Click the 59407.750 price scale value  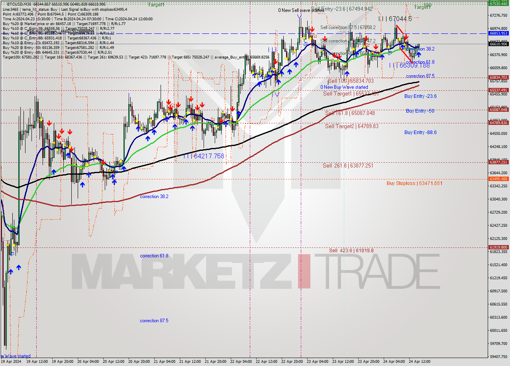(498, 356)
